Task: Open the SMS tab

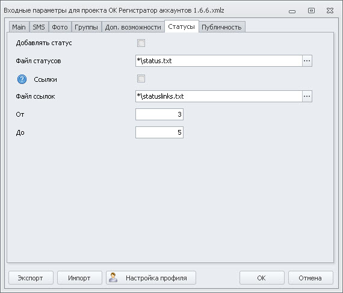Action: [39, 27]
